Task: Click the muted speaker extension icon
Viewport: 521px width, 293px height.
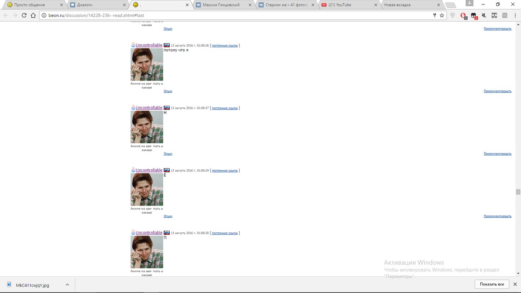Action: [x=484, y=15]
